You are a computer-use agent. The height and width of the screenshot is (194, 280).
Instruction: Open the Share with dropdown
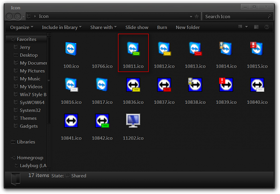[103, 27]
